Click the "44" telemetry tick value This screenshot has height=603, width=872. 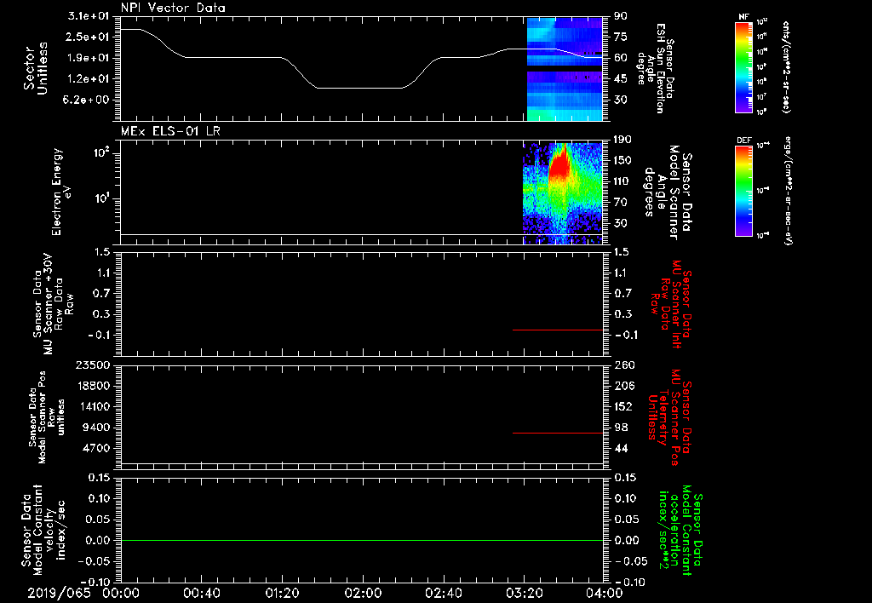pos(621,448)
